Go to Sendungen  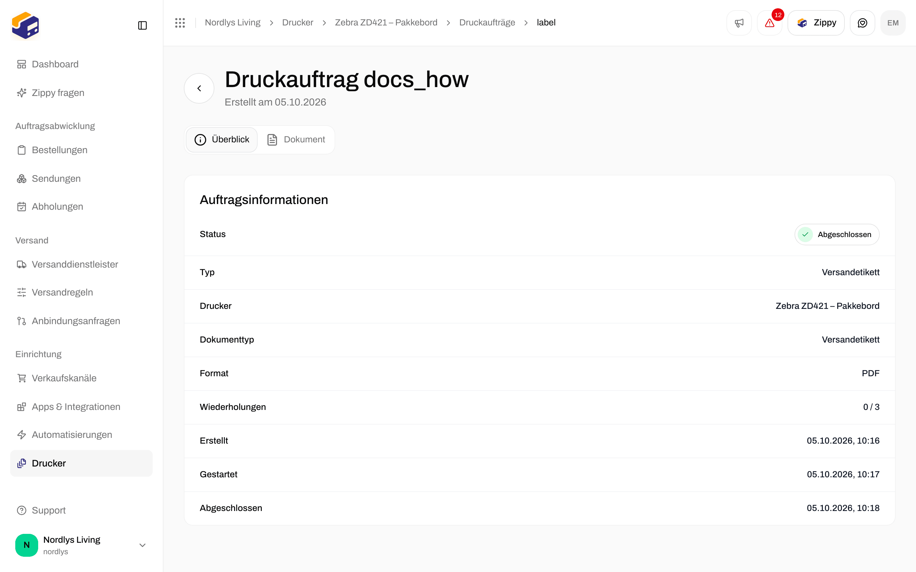click(81, 179)
